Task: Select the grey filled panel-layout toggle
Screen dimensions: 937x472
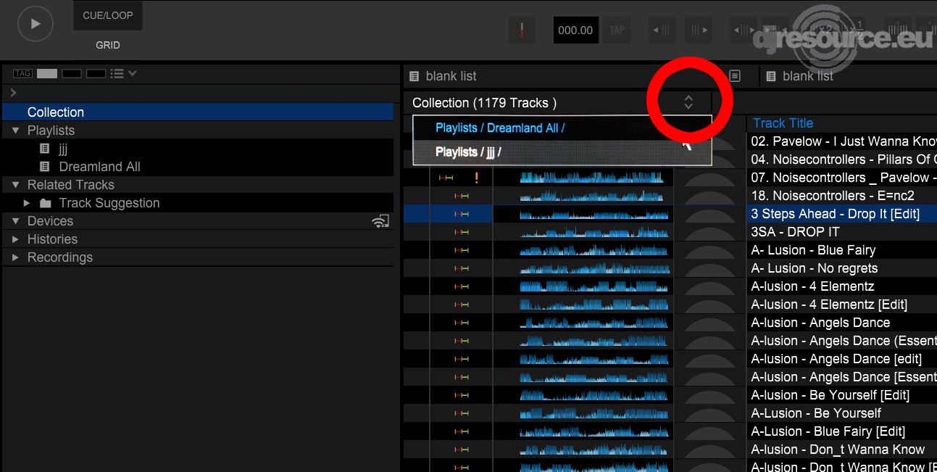Action: click(x=47, y=73)
